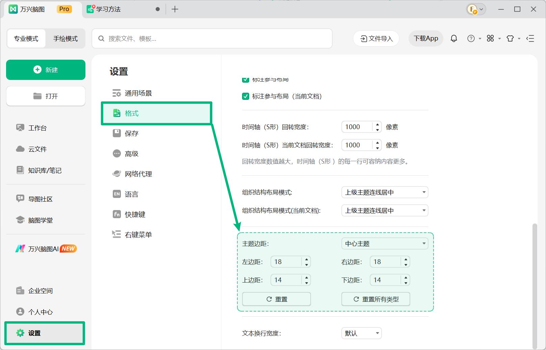The width and height of the screenshot is (546, 350).
Task: Toggle the partially hidden 标注参与布局 checkbox
Action: 246,80
